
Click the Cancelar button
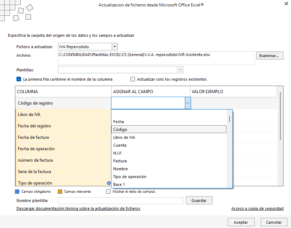274,222
